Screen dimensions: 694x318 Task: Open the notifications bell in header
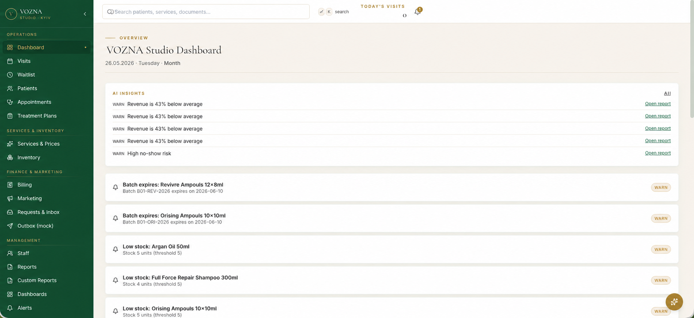point(417,12)
